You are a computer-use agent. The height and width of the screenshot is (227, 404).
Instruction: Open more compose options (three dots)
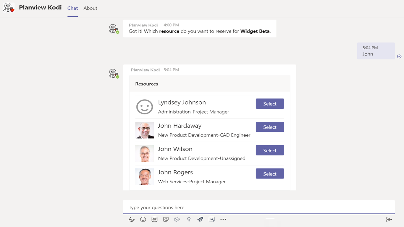click(223, 219)
